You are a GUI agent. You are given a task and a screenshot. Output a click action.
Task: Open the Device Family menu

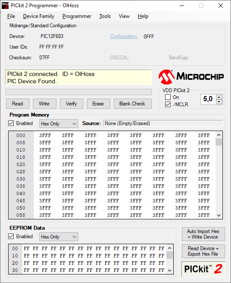tap(38, 16)
